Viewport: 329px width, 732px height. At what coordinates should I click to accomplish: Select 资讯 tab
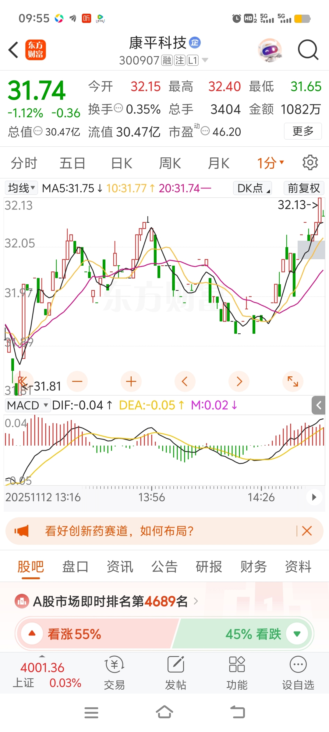[120, 567]
